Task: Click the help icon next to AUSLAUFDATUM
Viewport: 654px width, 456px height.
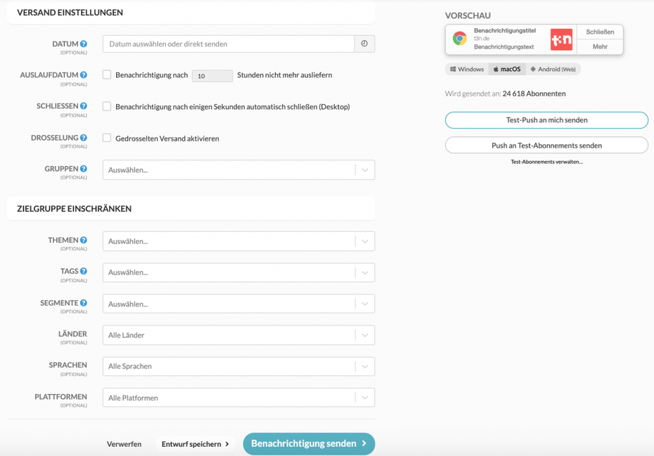Action: point(84,75)
